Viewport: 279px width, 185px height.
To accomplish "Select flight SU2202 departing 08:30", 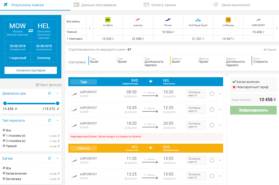I will [212, 94].
